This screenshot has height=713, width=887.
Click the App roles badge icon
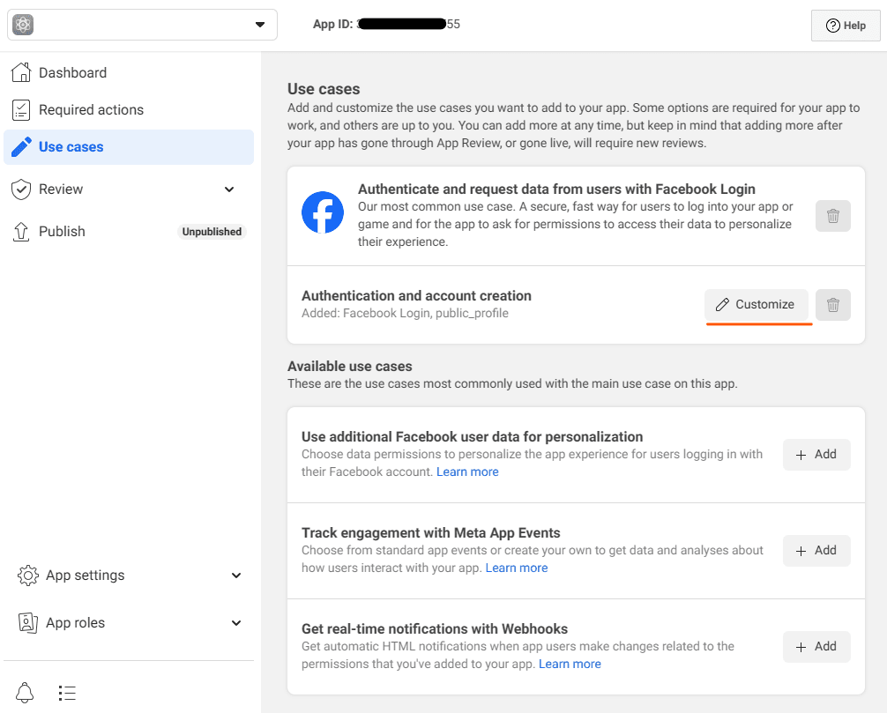[x=27, y=623]
